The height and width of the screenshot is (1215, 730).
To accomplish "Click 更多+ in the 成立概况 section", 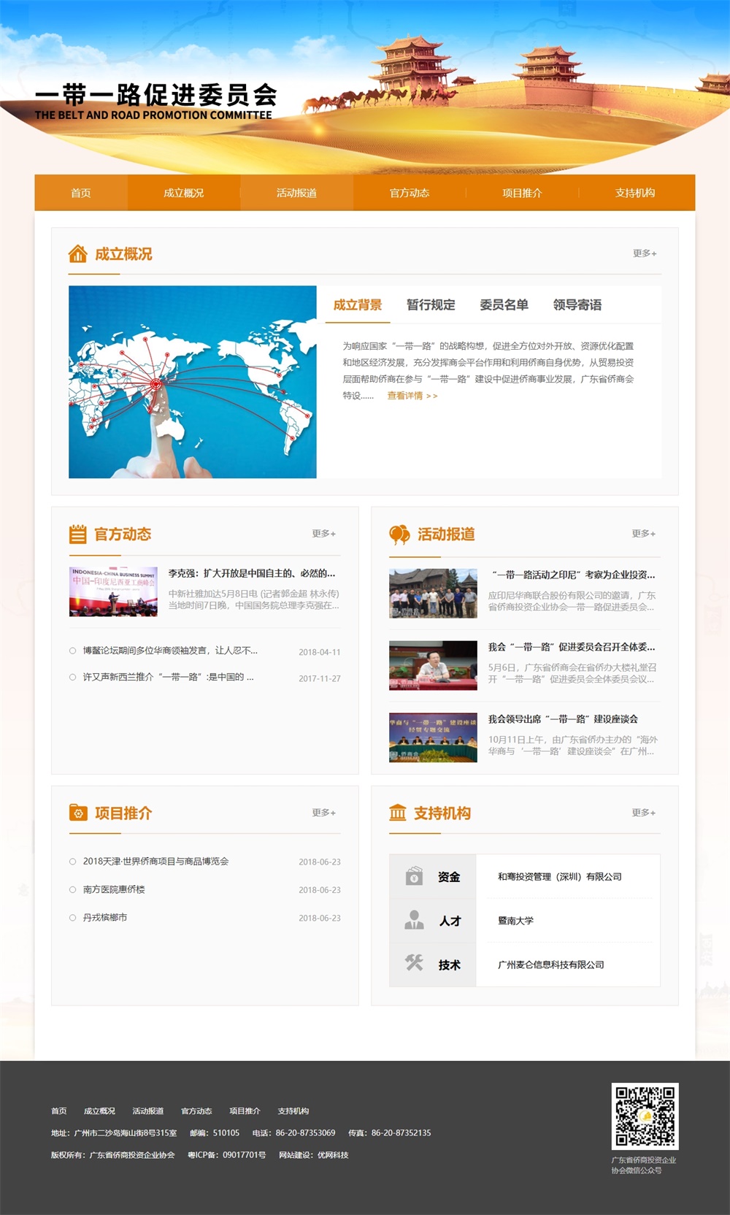I will pyautogui.click(x=645, y=253).
